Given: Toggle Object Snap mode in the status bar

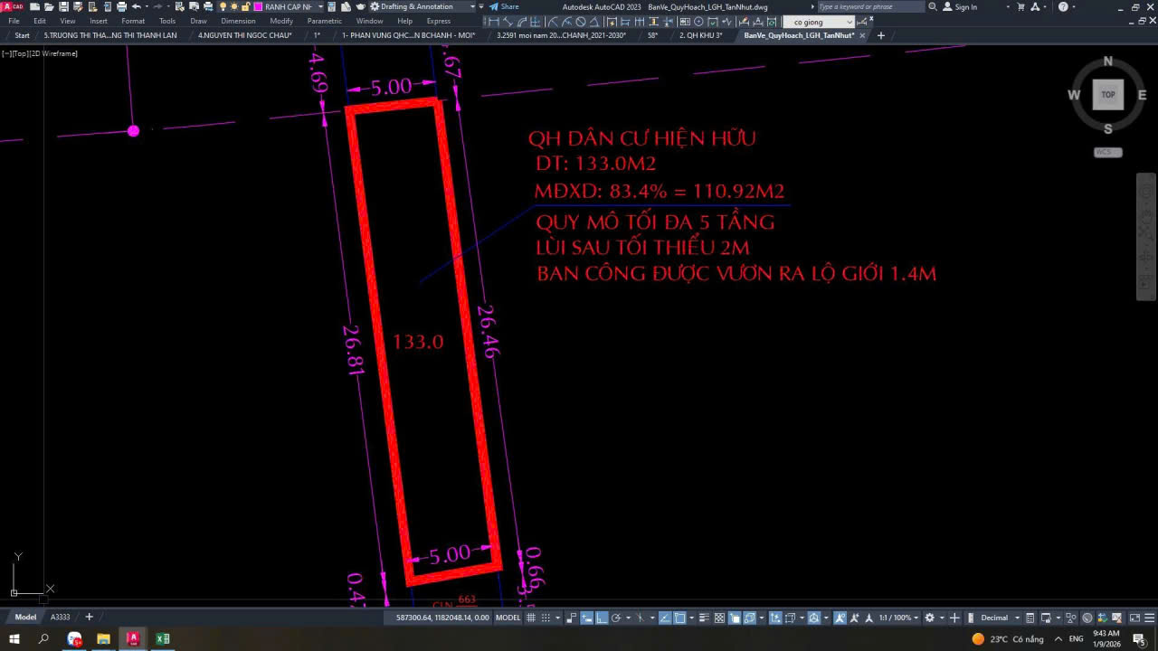Looking at the screenshot, I should (x=679, y=618).
